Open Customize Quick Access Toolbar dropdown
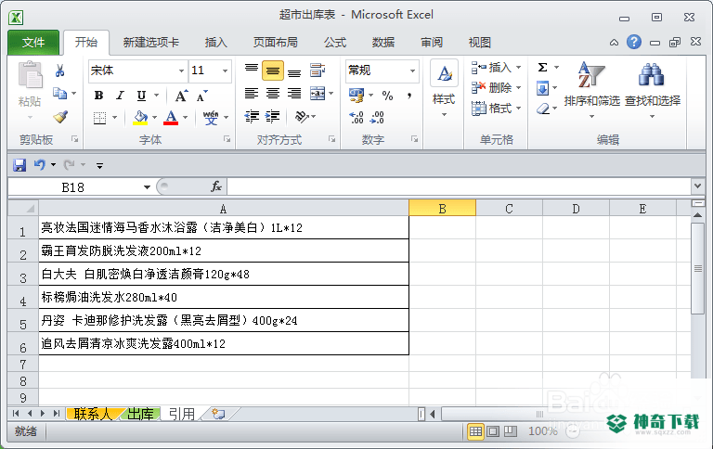The width and height of the screenshot is (713, 449). (99, 165)
